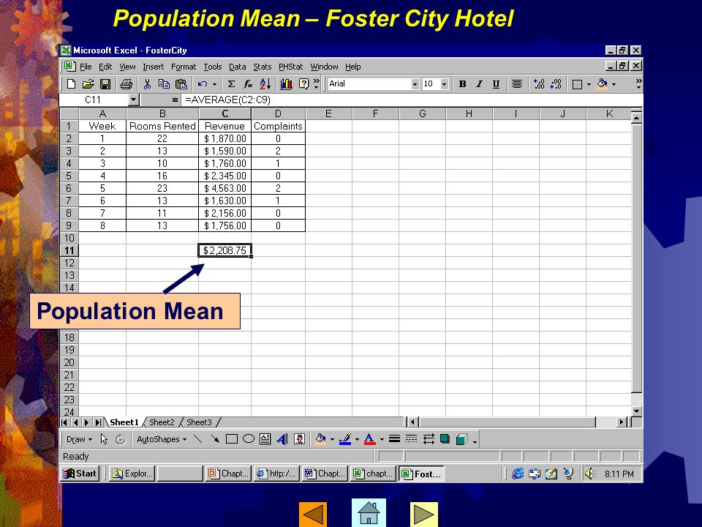This screenshot has width=702, height=527.
Task: Click the Dash Style icon
Action: (x=411, y=439)
